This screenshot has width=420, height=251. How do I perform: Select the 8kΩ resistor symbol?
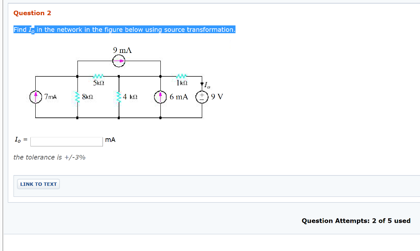coord(78,97)
